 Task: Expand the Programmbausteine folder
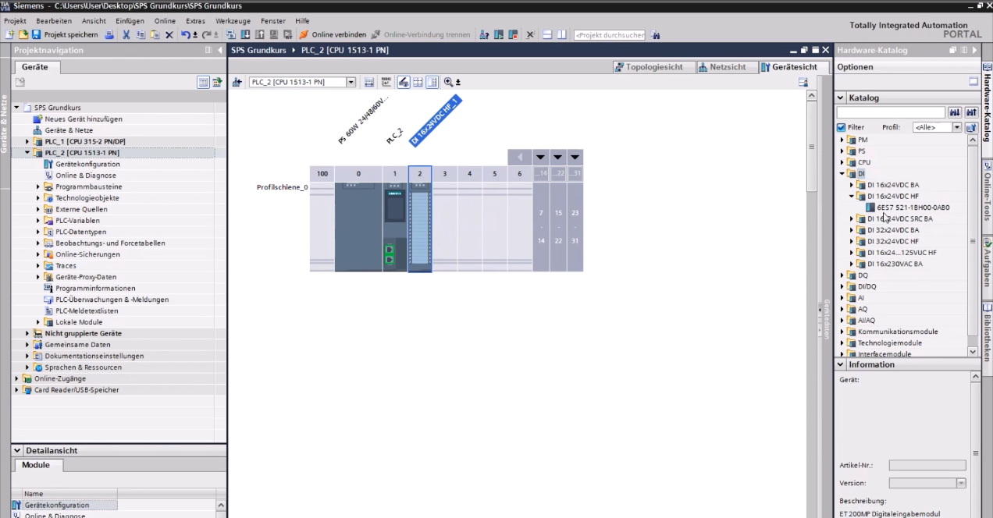(x=37, y=187)
